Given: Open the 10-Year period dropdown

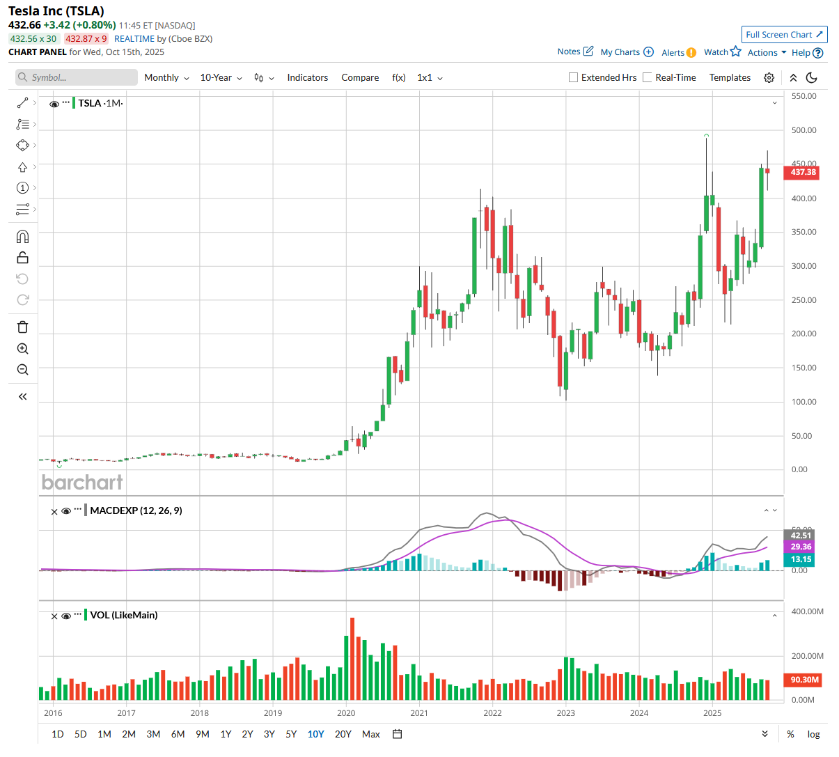Looking at the screenshot, I should tap(221, 77).
